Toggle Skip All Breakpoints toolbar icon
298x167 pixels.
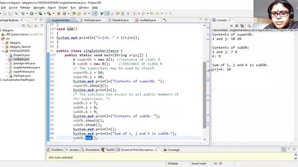point(16,13)
